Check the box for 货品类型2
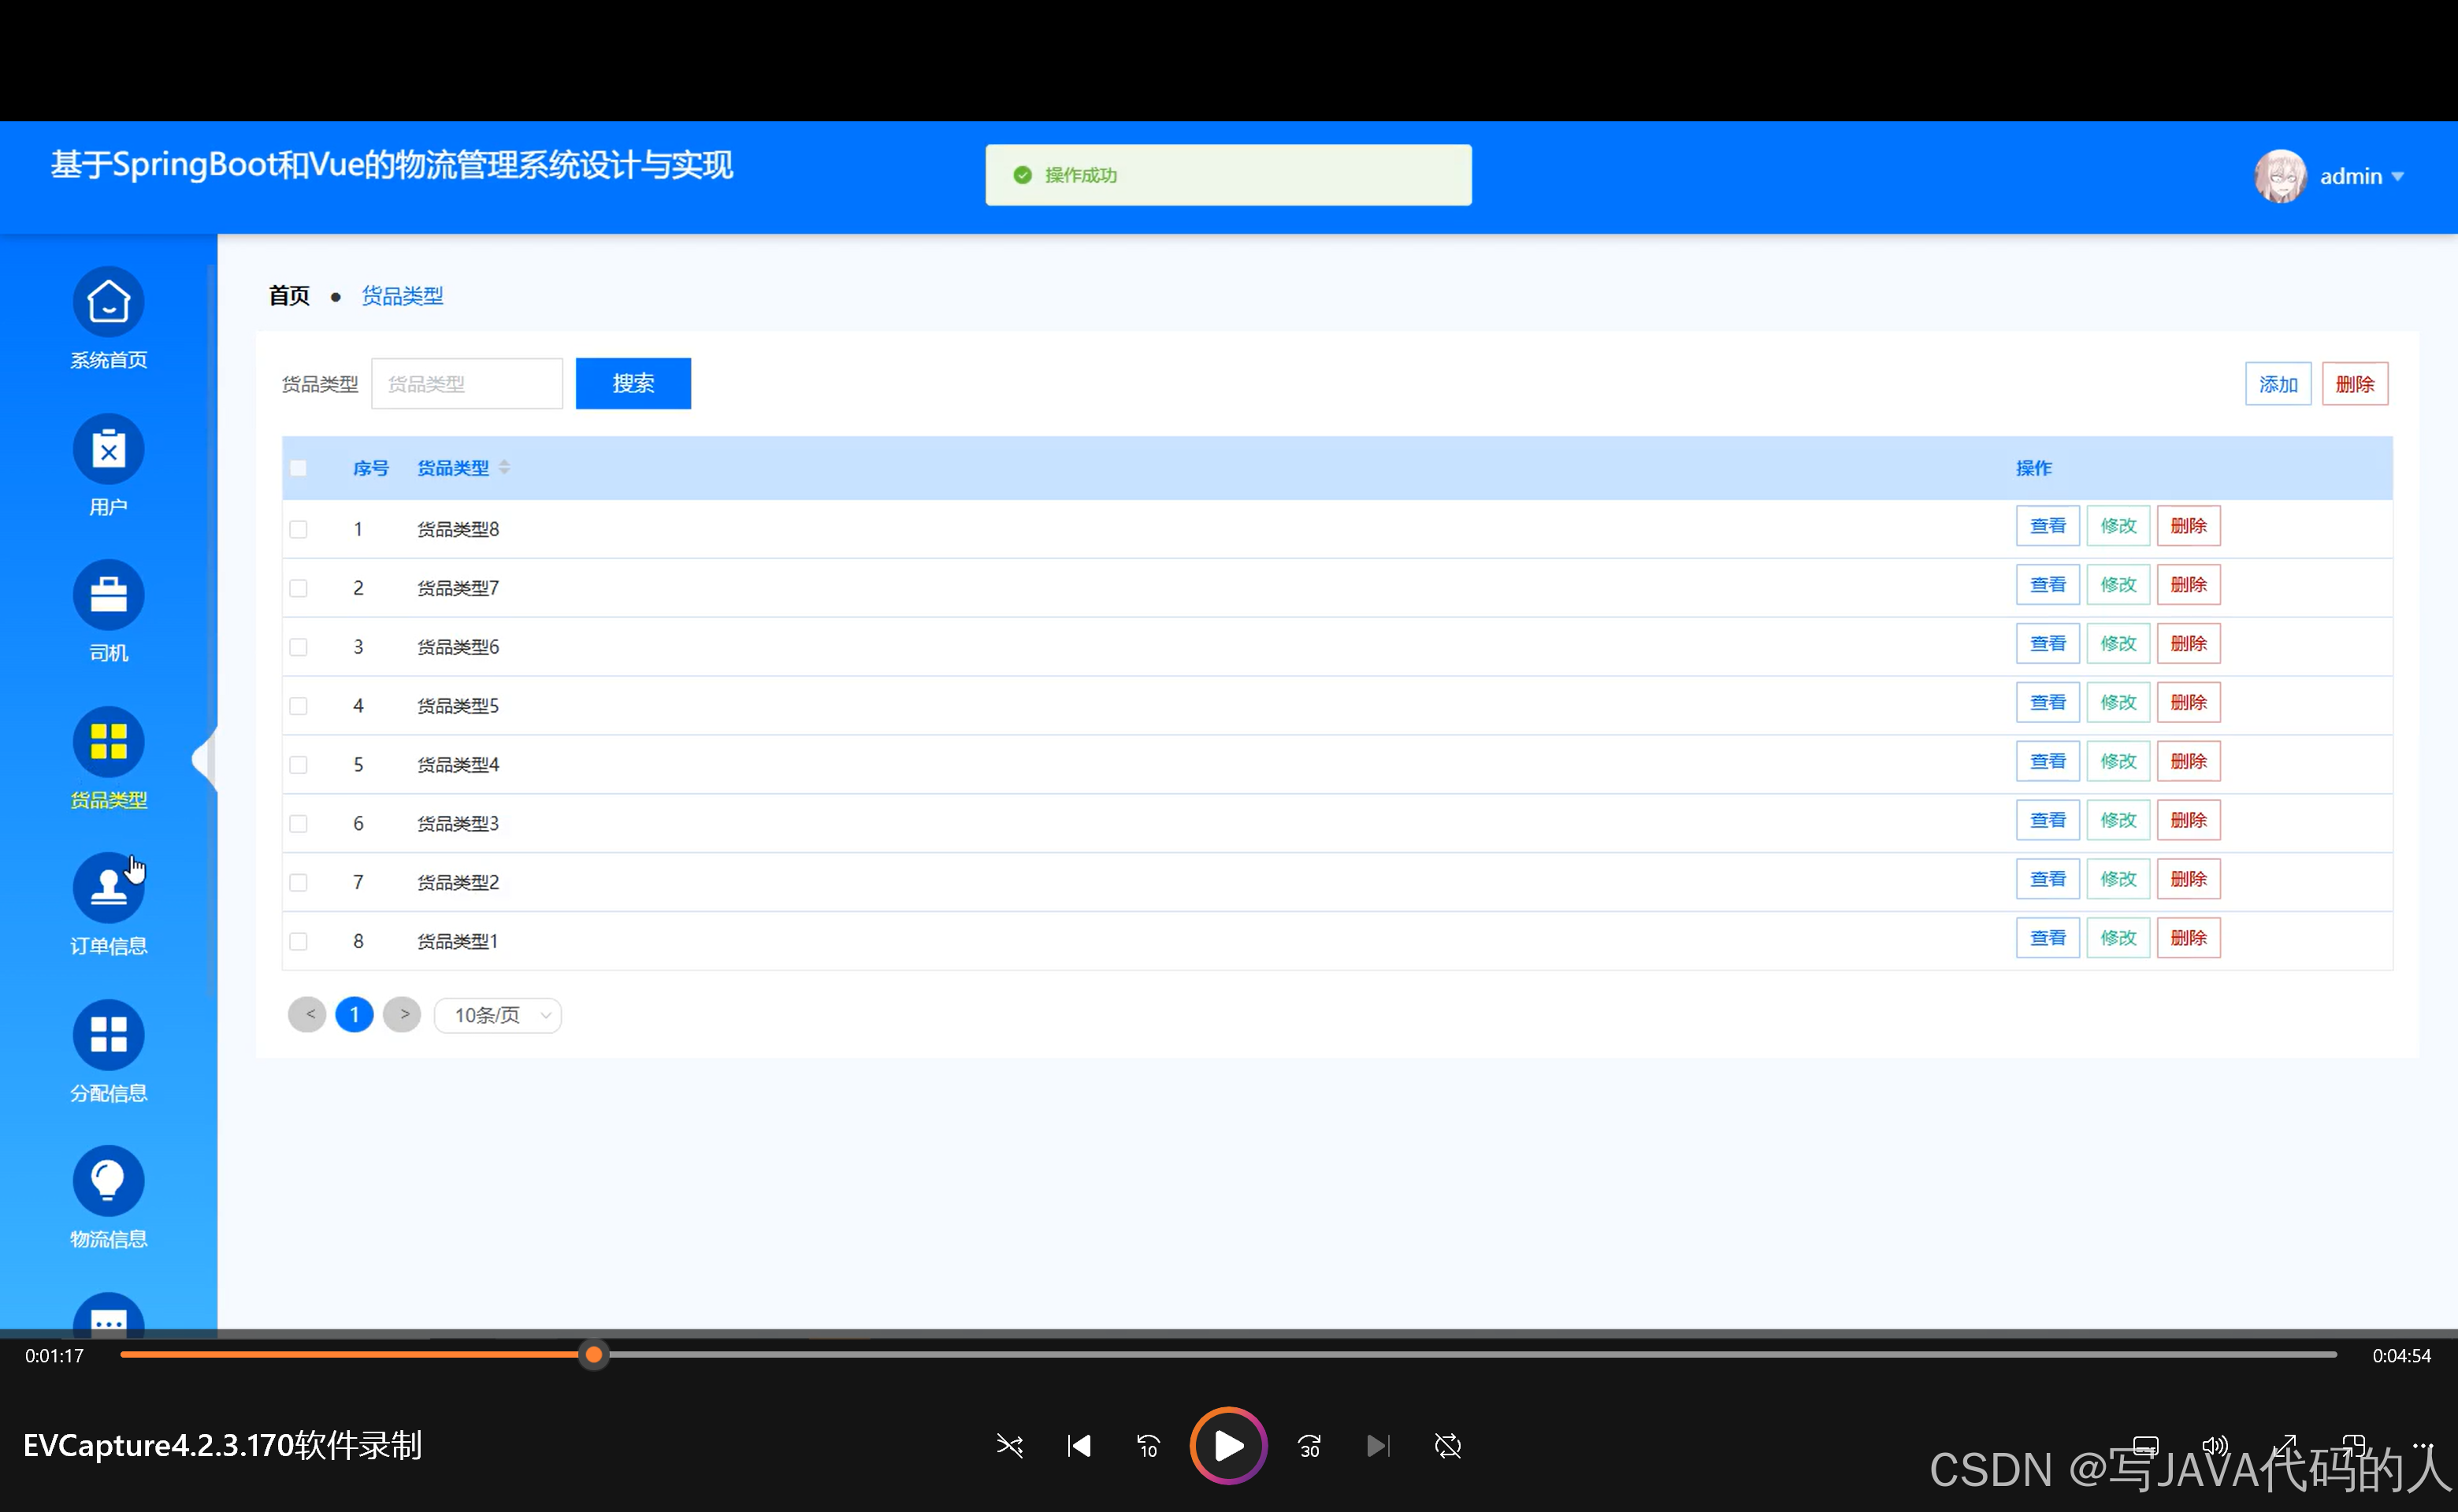Viewport: 2458px width, 1512px height. coord(298,882)
